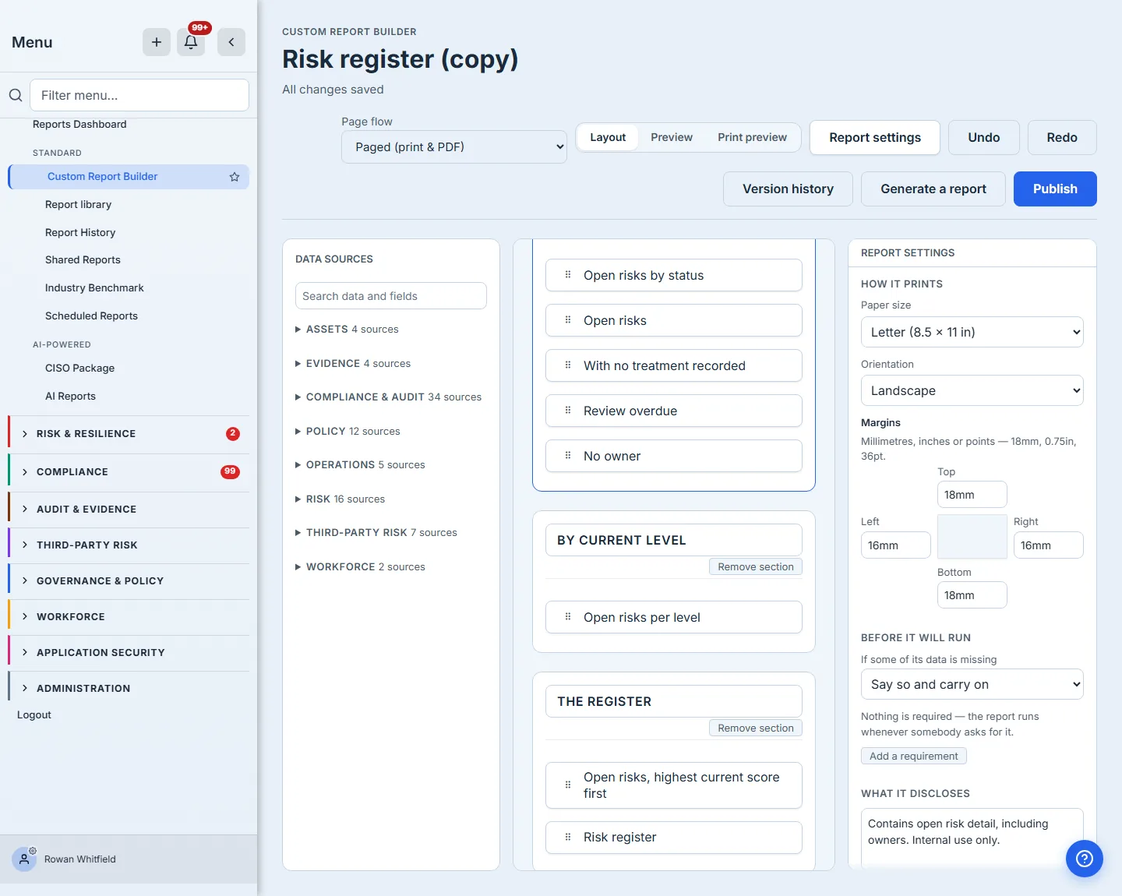Open Shared Reports menu item

(x=83, y=259)
